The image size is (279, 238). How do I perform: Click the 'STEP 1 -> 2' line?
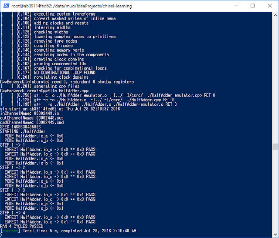click(x=13, y=168)
